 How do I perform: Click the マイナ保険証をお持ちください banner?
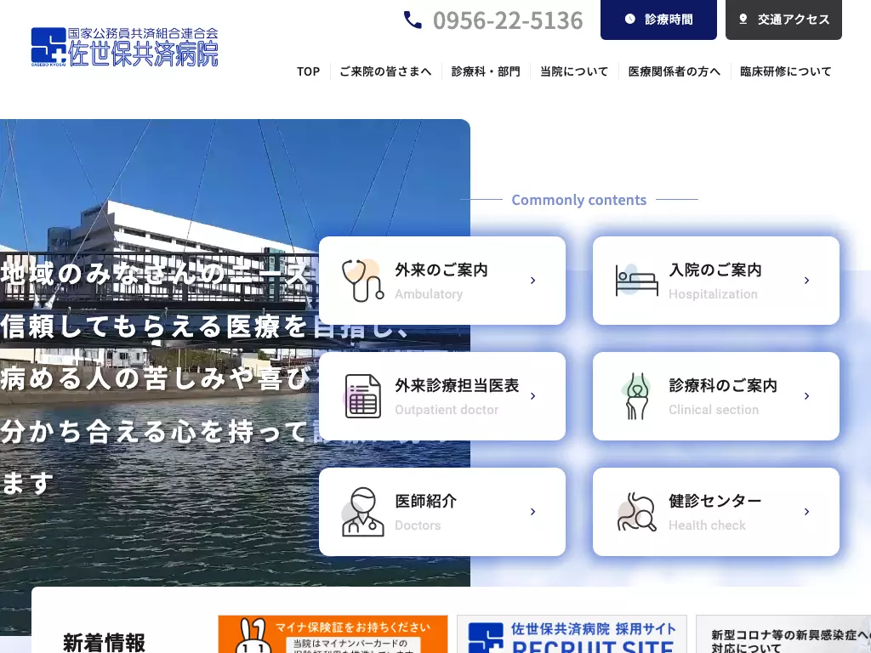coord(333,634)
